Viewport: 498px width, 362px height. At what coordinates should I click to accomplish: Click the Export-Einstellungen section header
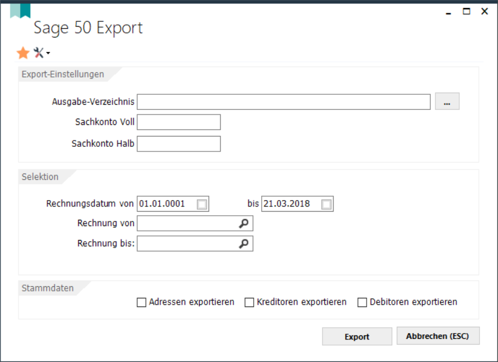pyautogui.click(x=63, y=74)
